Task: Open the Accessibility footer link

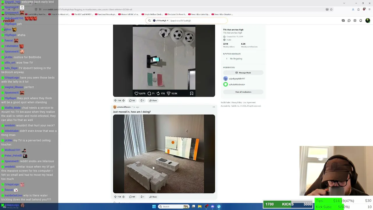Action: click(225, 106)
